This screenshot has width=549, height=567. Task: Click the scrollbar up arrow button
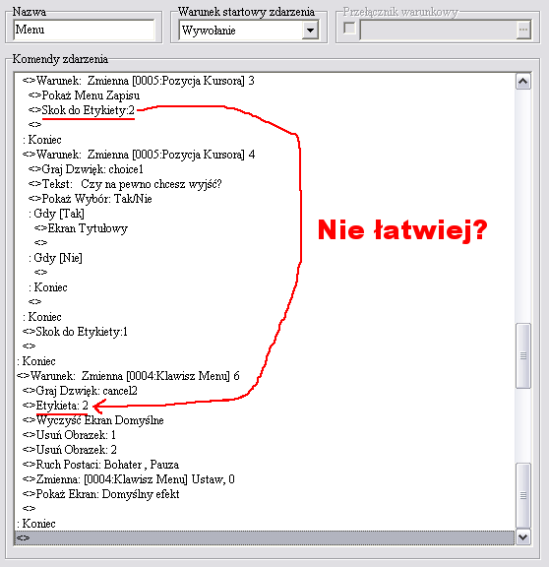[x=523, y=82]
